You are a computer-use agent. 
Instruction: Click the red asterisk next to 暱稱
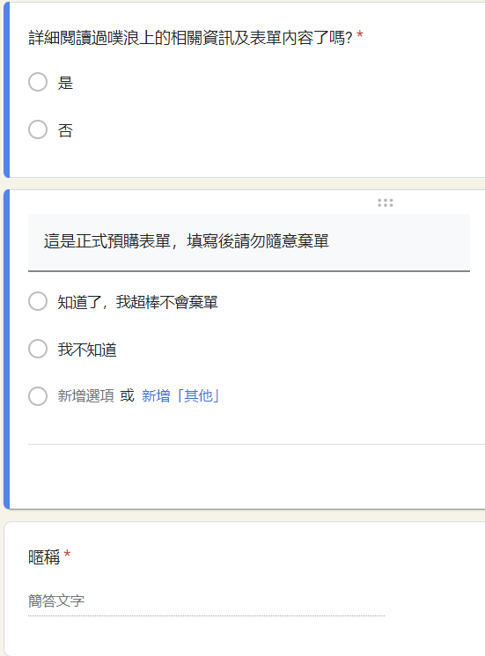[67, 555]
